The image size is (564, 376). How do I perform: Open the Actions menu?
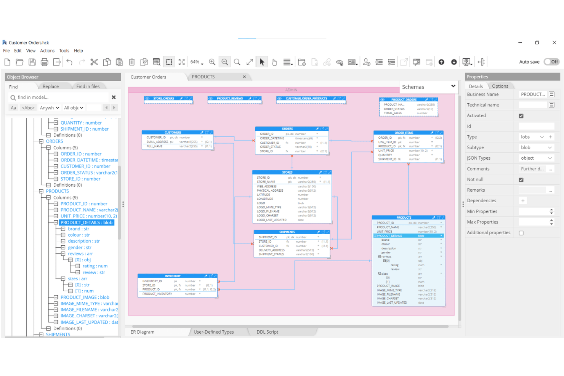pos(47,51)
